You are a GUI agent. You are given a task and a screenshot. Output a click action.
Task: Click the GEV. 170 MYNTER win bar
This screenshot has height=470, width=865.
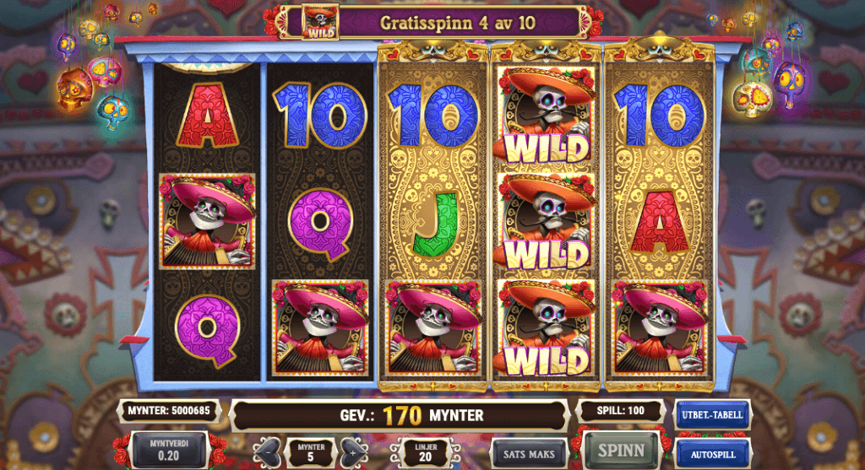coord(400,415)
